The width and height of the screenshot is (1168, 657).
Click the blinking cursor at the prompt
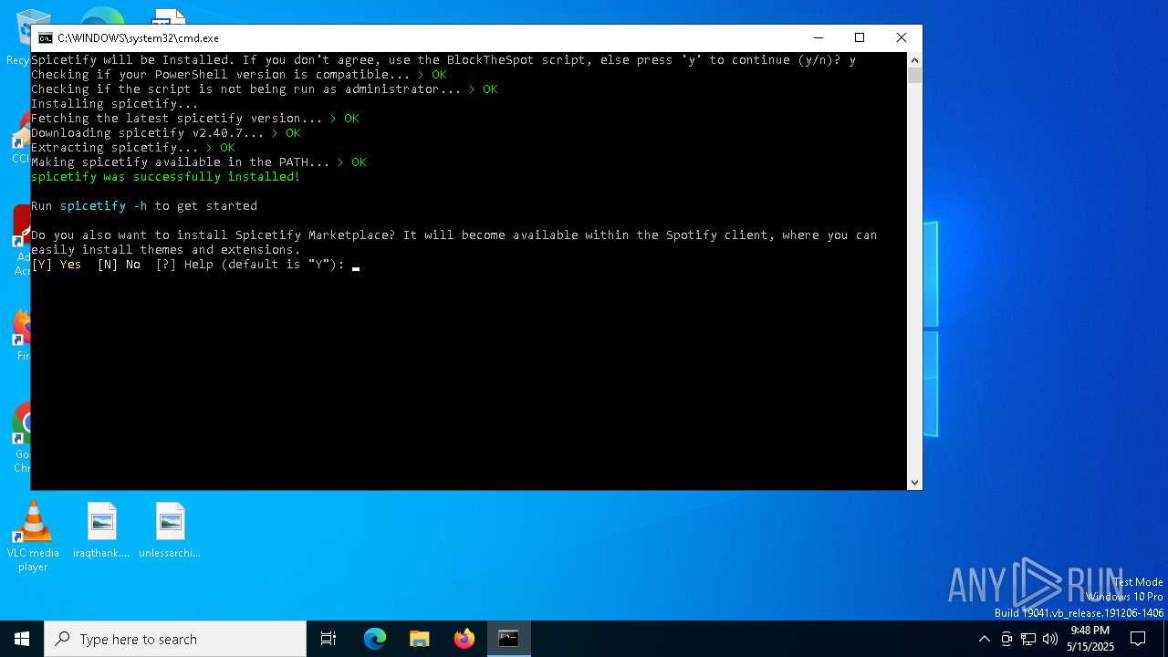(356, 268)
